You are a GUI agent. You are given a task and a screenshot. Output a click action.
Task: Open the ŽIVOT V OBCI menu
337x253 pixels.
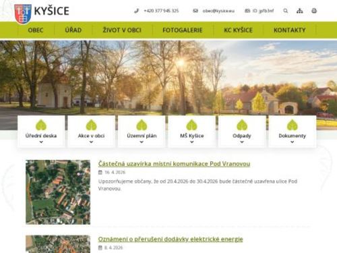122,30
